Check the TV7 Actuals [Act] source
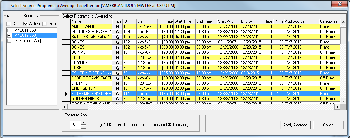Screen dimensions: 350x138 9,41
